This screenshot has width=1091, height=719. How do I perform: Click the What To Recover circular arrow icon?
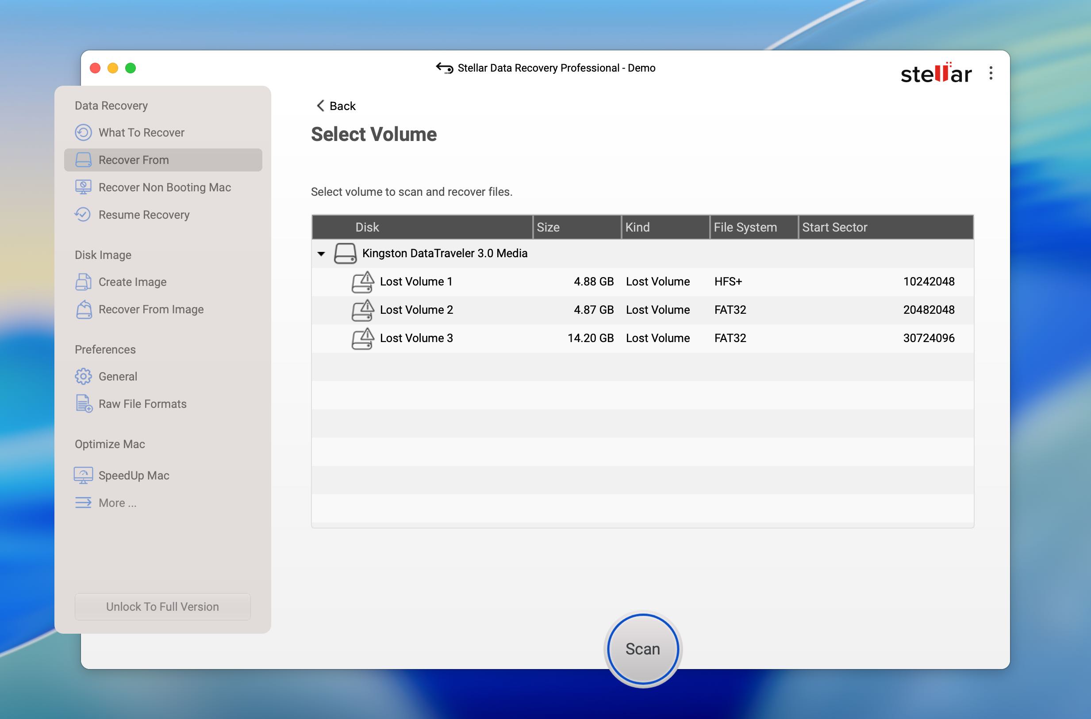pyautogui.click(x=83, y=133)
